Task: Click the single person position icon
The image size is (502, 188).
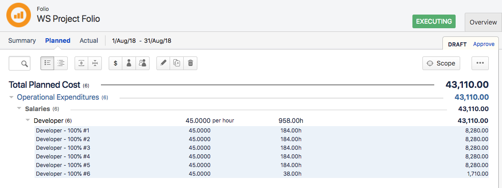Action: 129,63
